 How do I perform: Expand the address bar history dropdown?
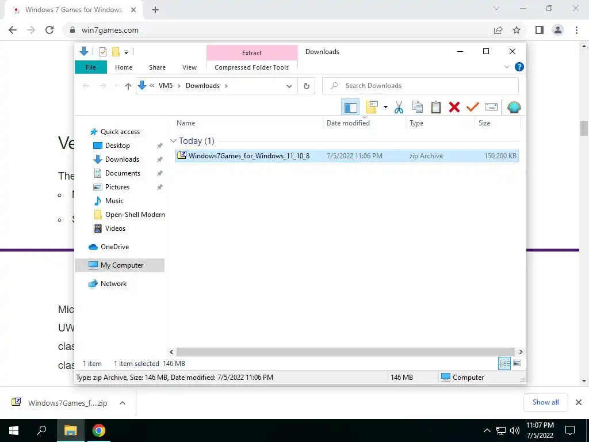tap(289, 86)
